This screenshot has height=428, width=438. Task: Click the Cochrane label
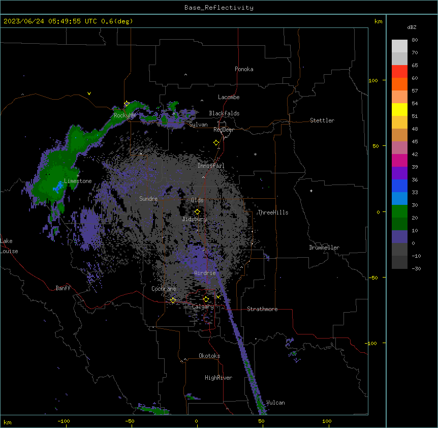(164, 289)
